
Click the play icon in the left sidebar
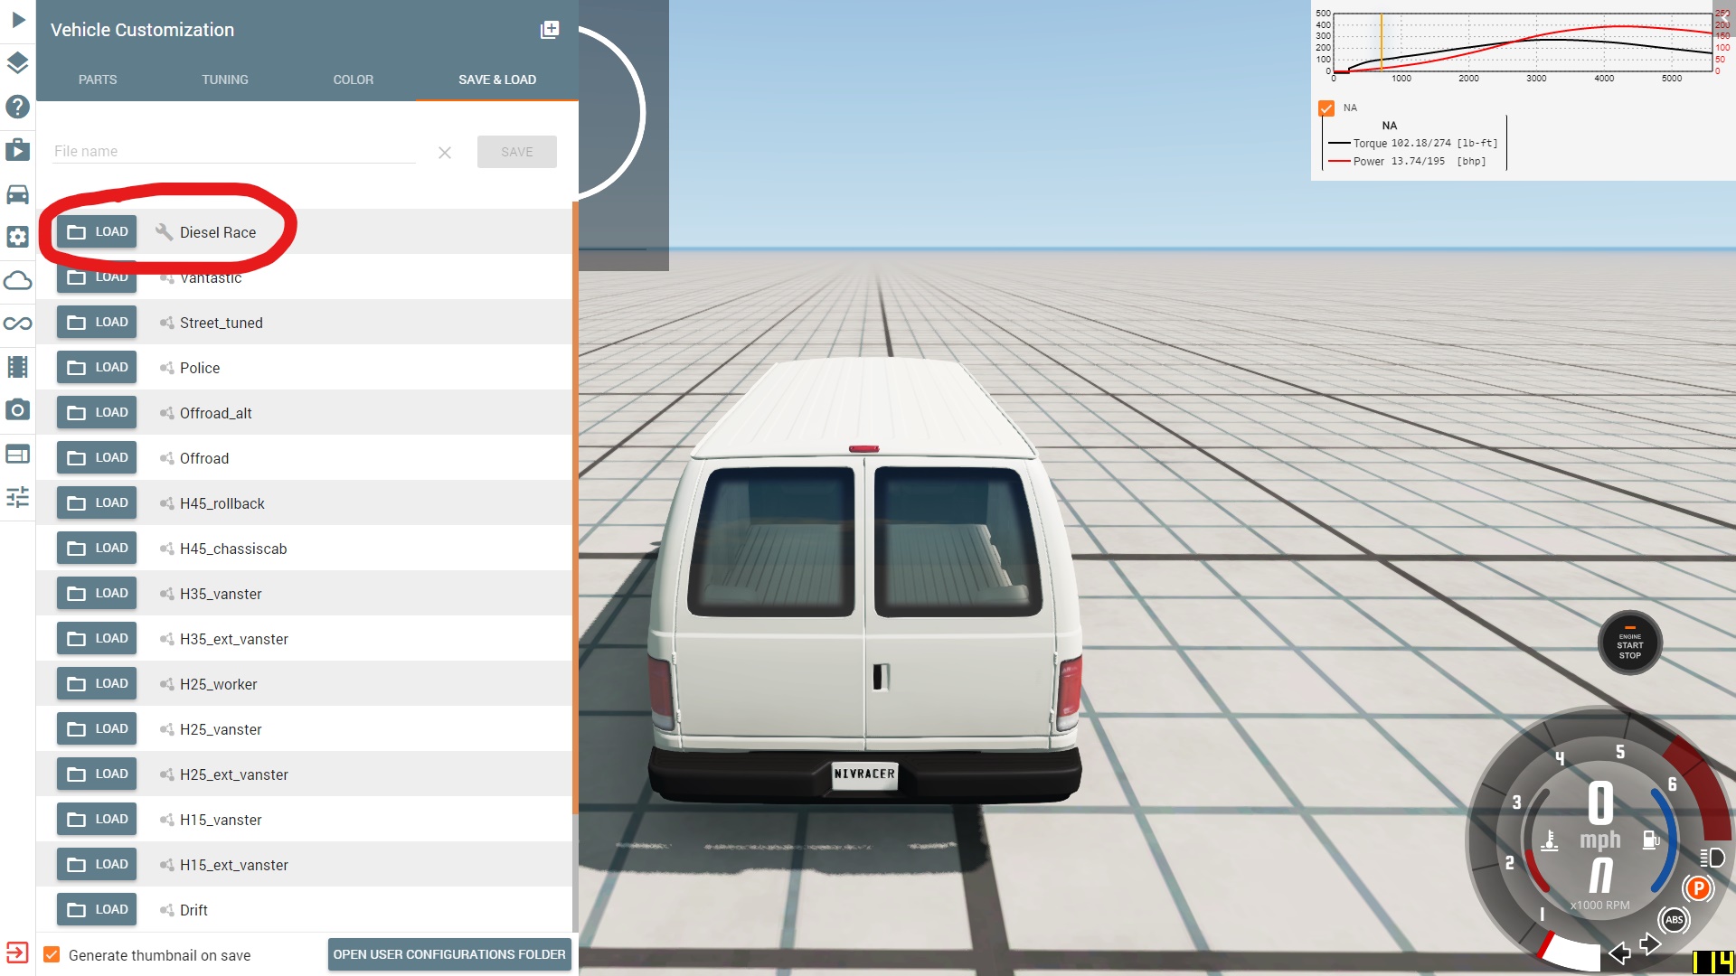(x=18, y=19)
